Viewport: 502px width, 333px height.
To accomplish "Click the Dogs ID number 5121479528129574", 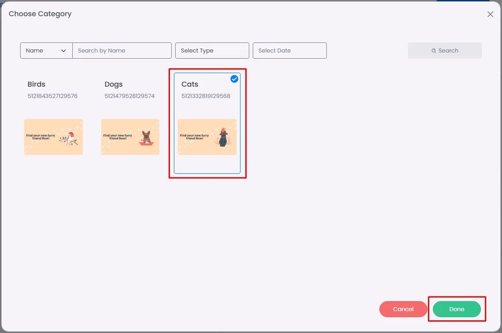I will (x=130, y=96).
